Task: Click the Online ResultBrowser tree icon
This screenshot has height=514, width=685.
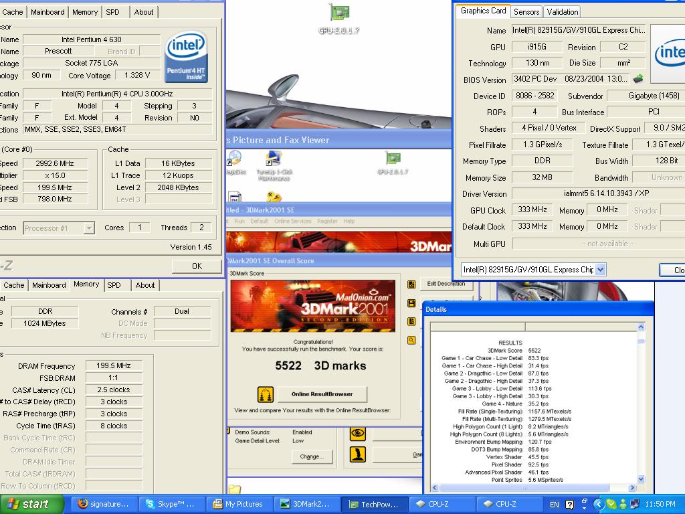Action: tap(265, 394)
